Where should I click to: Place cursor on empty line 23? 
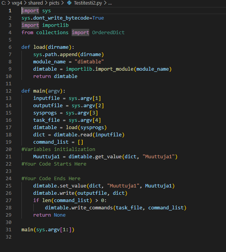[x=112, y=171]
